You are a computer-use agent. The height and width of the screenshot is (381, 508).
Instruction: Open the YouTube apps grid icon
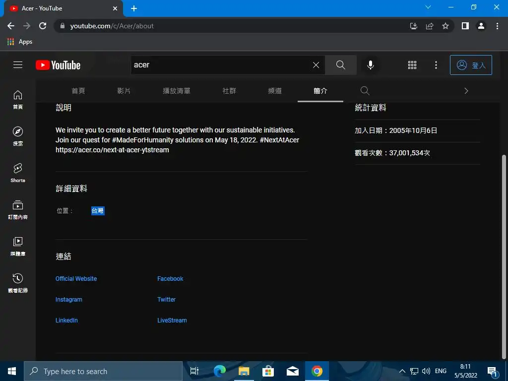pyautogui.click(x=412, y=65)
